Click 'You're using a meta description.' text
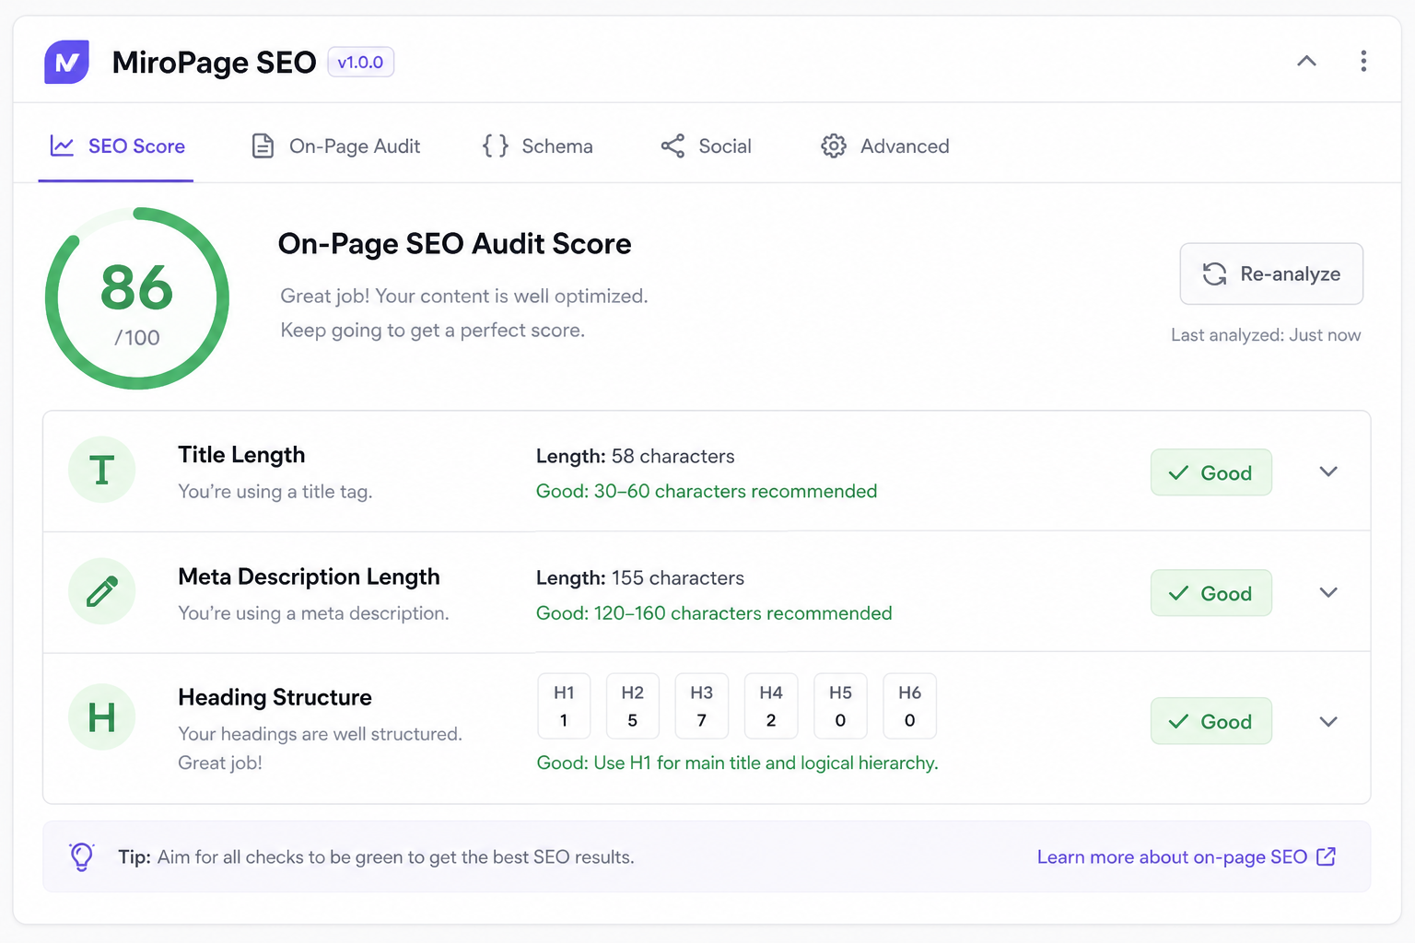Screen dimensions: 1415x943 tap(313, 613)
